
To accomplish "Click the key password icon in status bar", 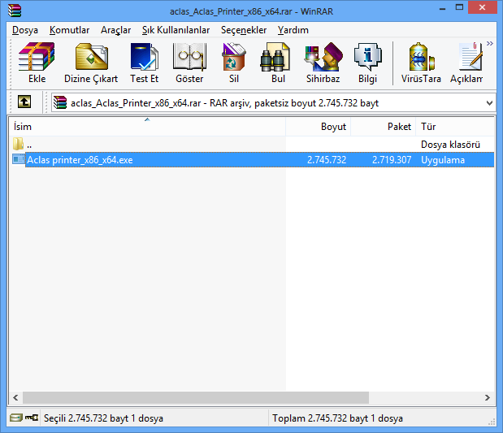I will [32, 418].
